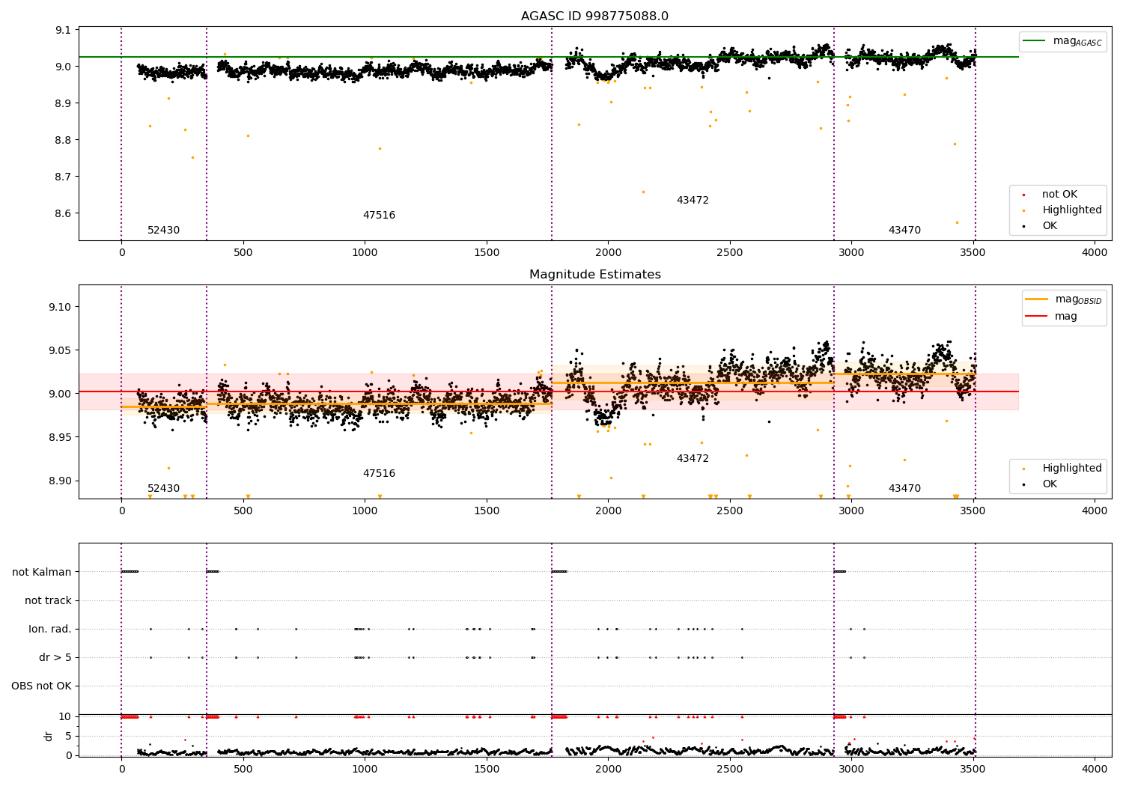Click the "not OK" legend entry
The image size is (1123, 786).
tap(1059, 195)
